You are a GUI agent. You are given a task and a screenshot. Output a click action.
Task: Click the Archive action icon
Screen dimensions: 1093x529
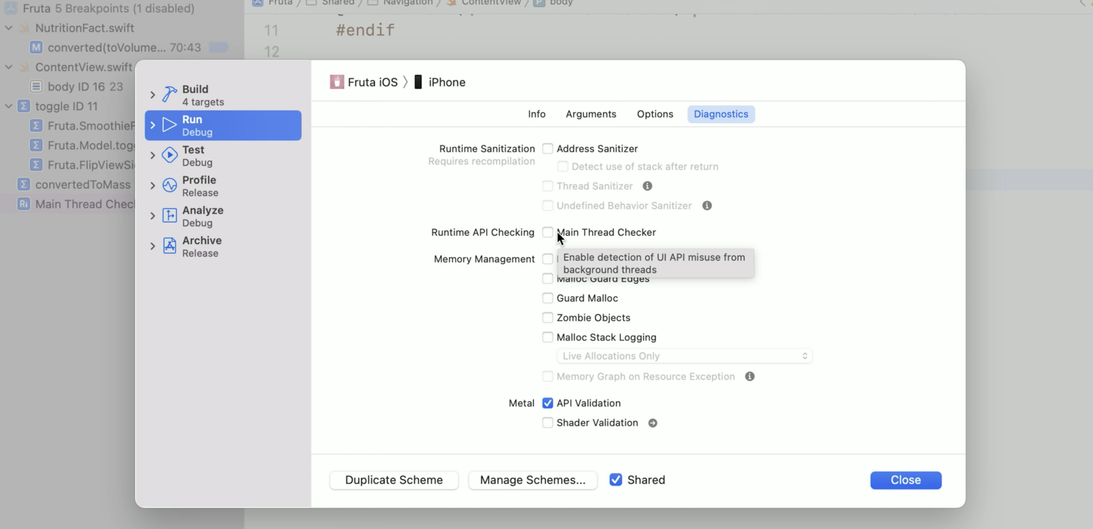pyautogui.click(x=170, y=246)
